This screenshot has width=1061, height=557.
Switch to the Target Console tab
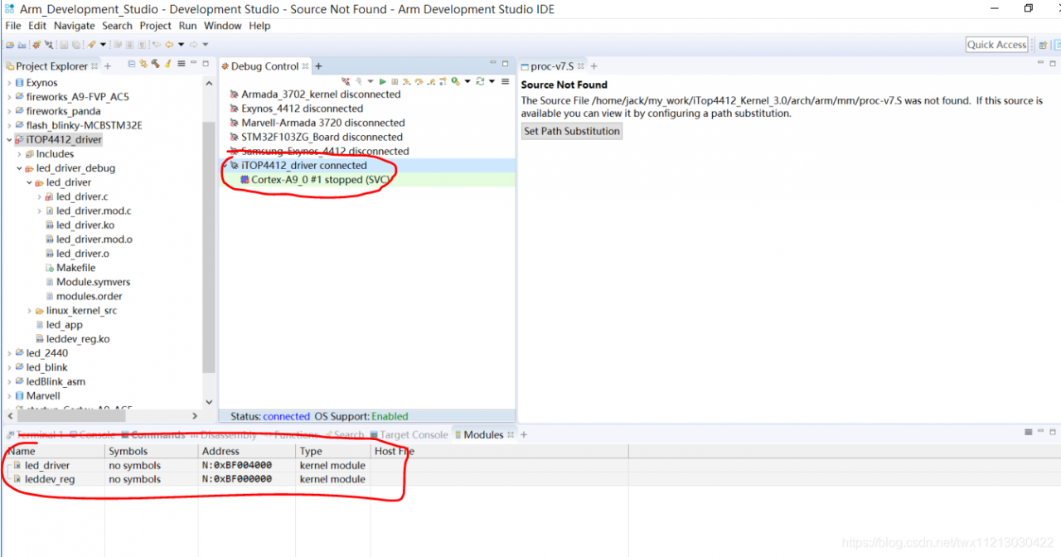pyautogui.click(x=409, y=434)
